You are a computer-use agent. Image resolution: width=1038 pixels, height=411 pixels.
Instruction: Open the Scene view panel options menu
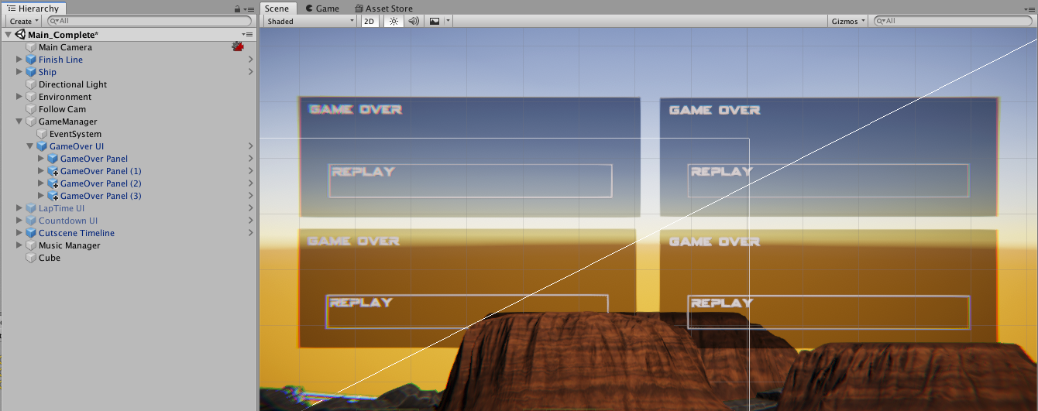pyautogui.click(x=1031, y=9)
